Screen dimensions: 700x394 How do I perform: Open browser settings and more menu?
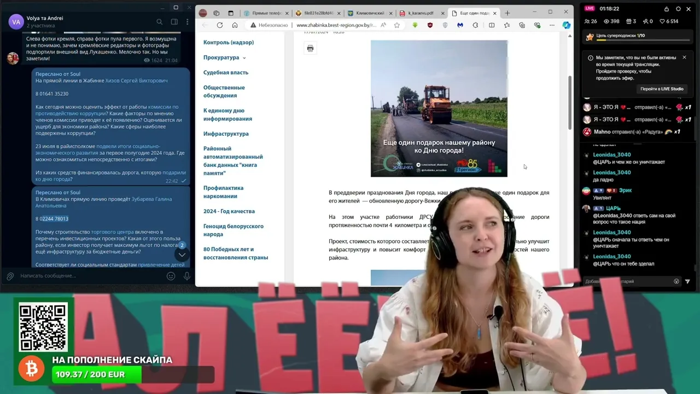552,25
